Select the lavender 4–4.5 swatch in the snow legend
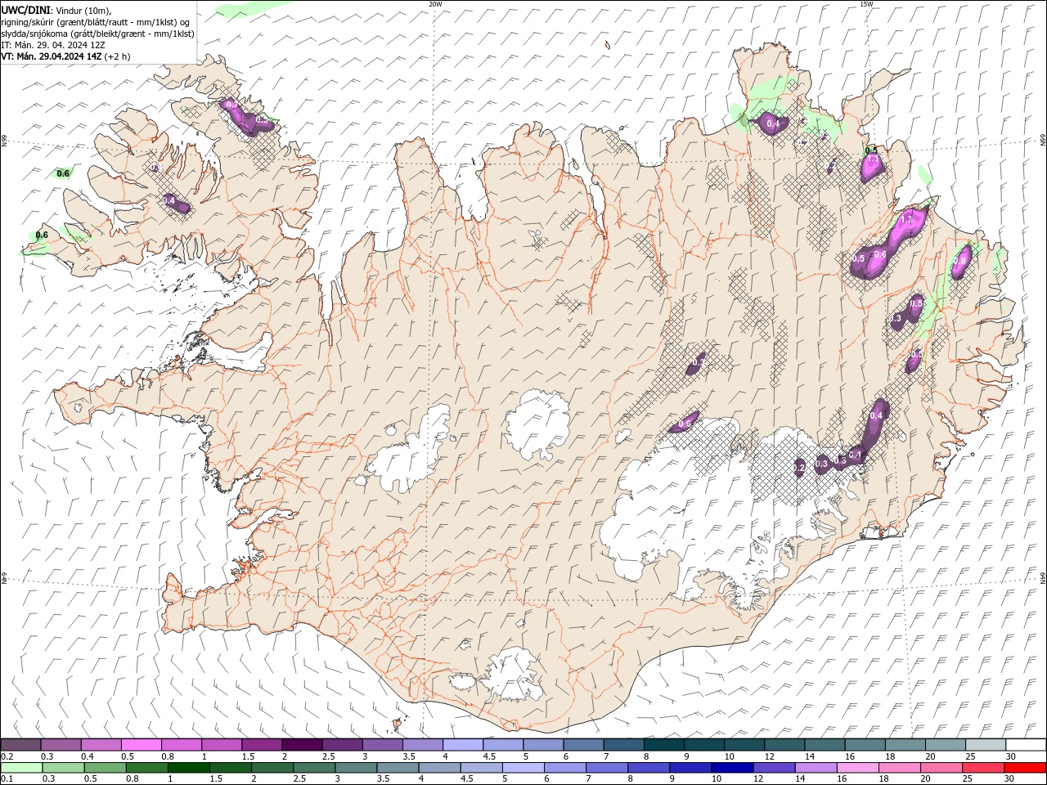The image size is (1047, 785). pyautogui.click(x=463, y=745)
